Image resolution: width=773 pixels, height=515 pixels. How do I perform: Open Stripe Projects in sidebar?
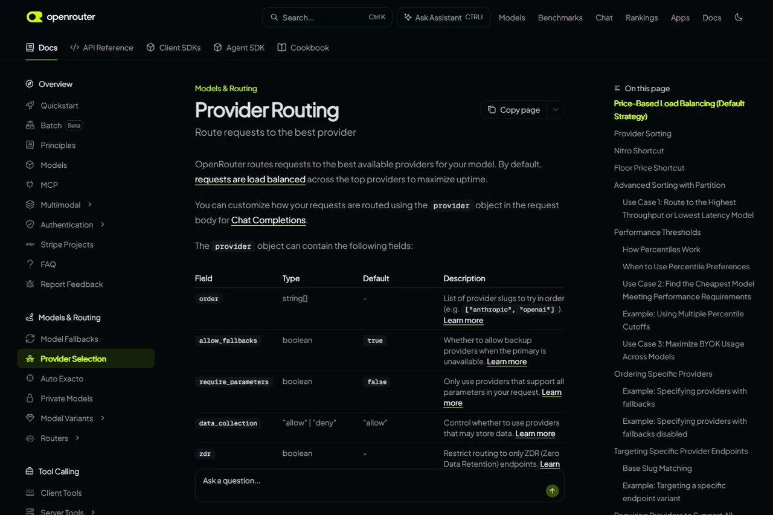(x=67, y=245)
